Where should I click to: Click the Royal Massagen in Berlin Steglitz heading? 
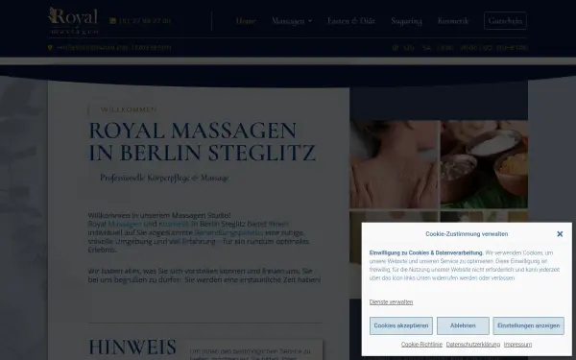pos(202,141)
